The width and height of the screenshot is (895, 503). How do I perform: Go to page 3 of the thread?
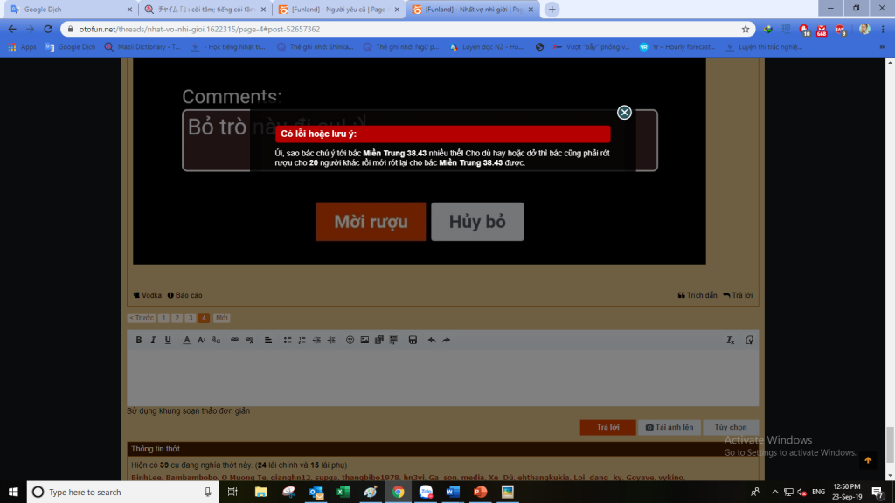190,318
